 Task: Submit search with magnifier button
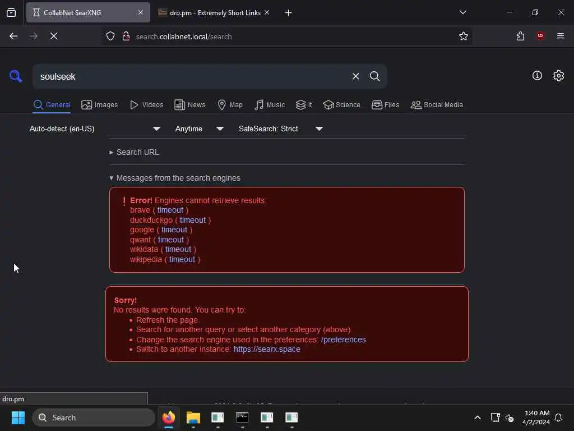pos(374,76)
